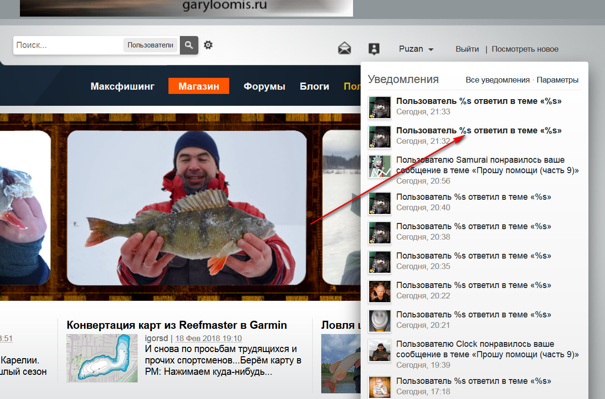This screenshot has width=605, height=399.
Task: Expand the Puzan user dropdown
Action: tap(416, 49)
